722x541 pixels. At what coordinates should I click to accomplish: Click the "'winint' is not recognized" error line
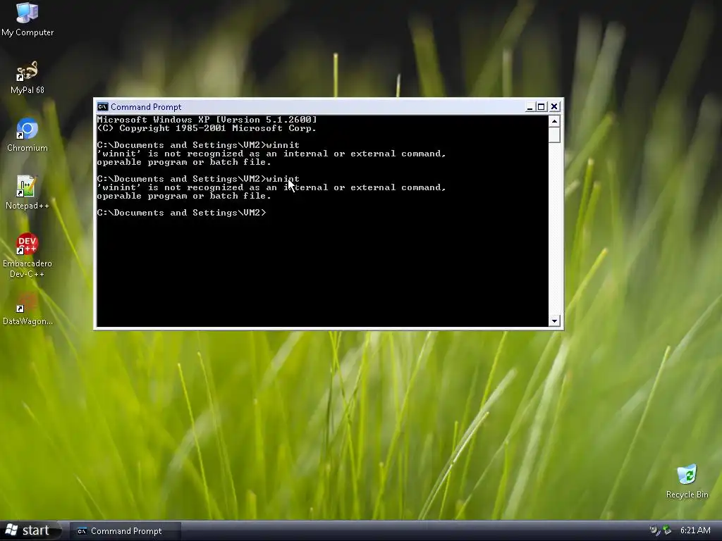[271, 187]
